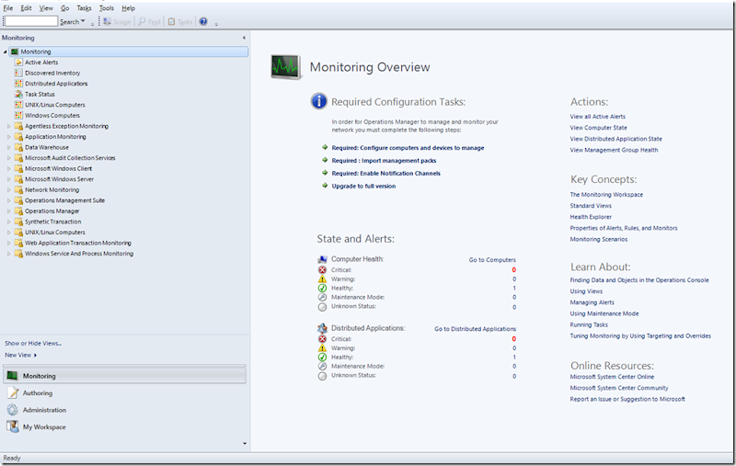Open the Go menu
This screenshot has width=736, height=466.
[64, 8]
